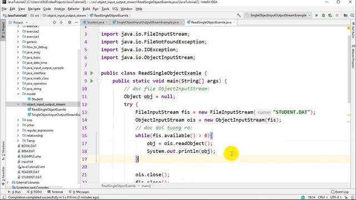Open the Structure side tool tab

(x=3, y=151)
